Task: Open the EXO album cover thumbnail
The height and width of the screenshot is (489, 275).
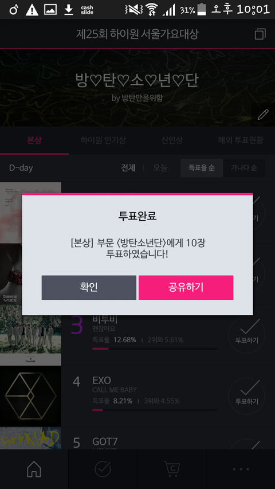Action: click(x=30, y=396)
